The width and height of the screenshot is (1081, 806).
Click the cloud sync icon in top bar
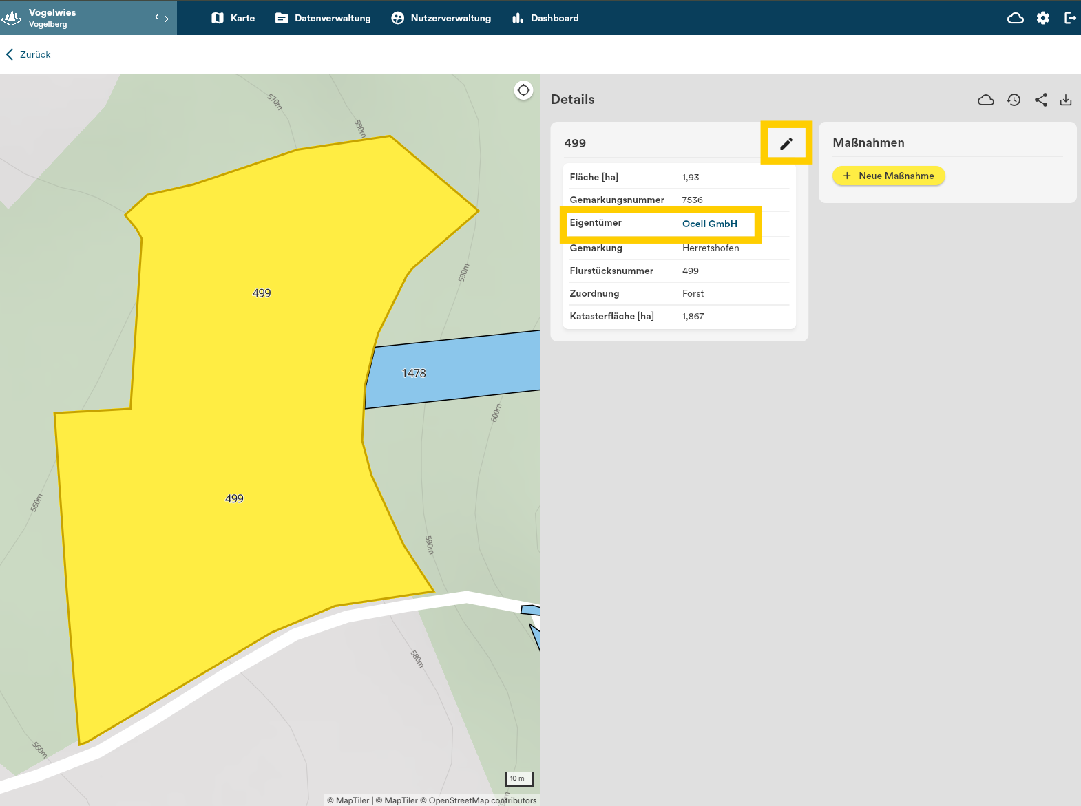coord(1015,18)
